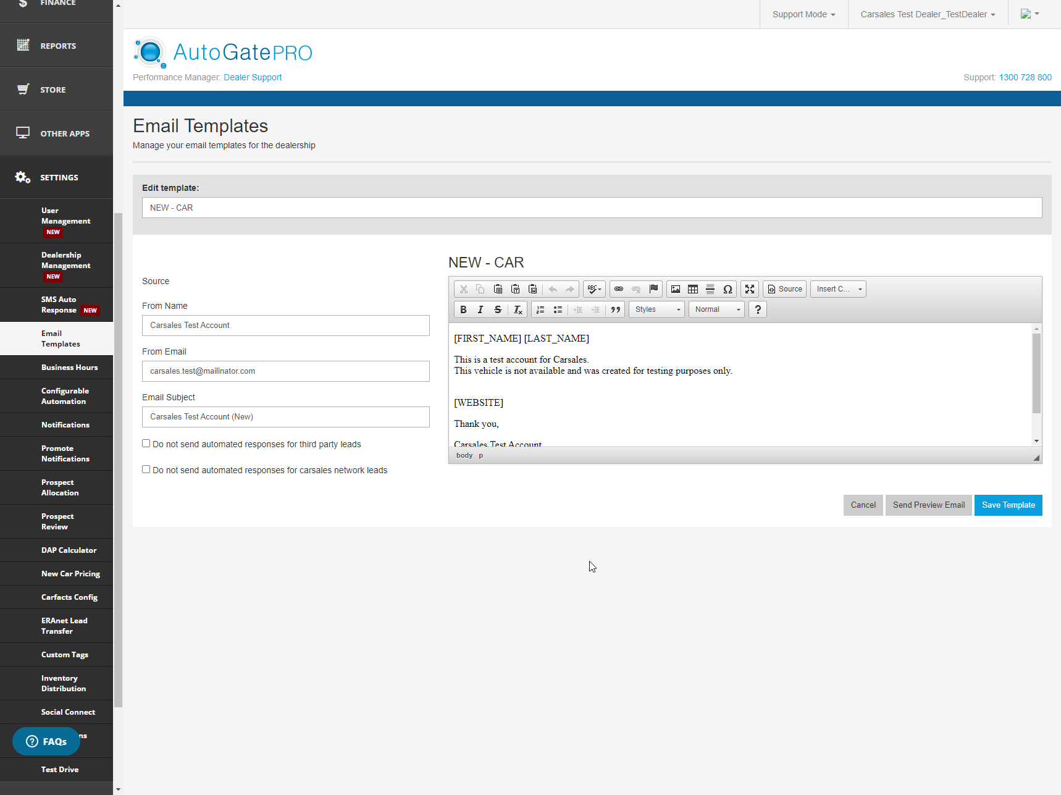The width and height of the screenshot is (1061, 795).
Task: Open Store in the sidebar
Action: tap(56, 89)
